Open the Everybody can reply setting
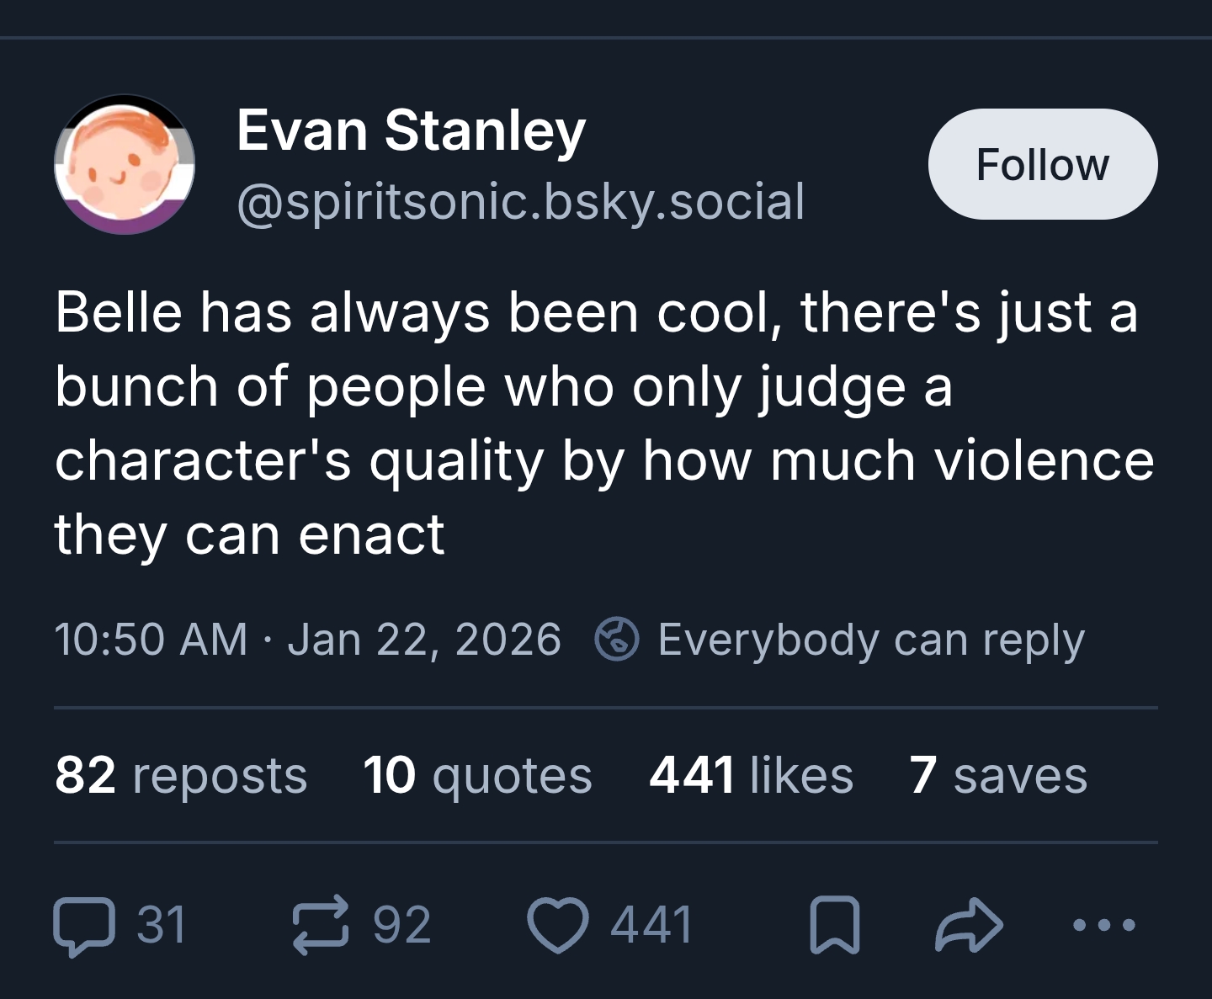This screenshot has height=999, width=1212. 870,639
